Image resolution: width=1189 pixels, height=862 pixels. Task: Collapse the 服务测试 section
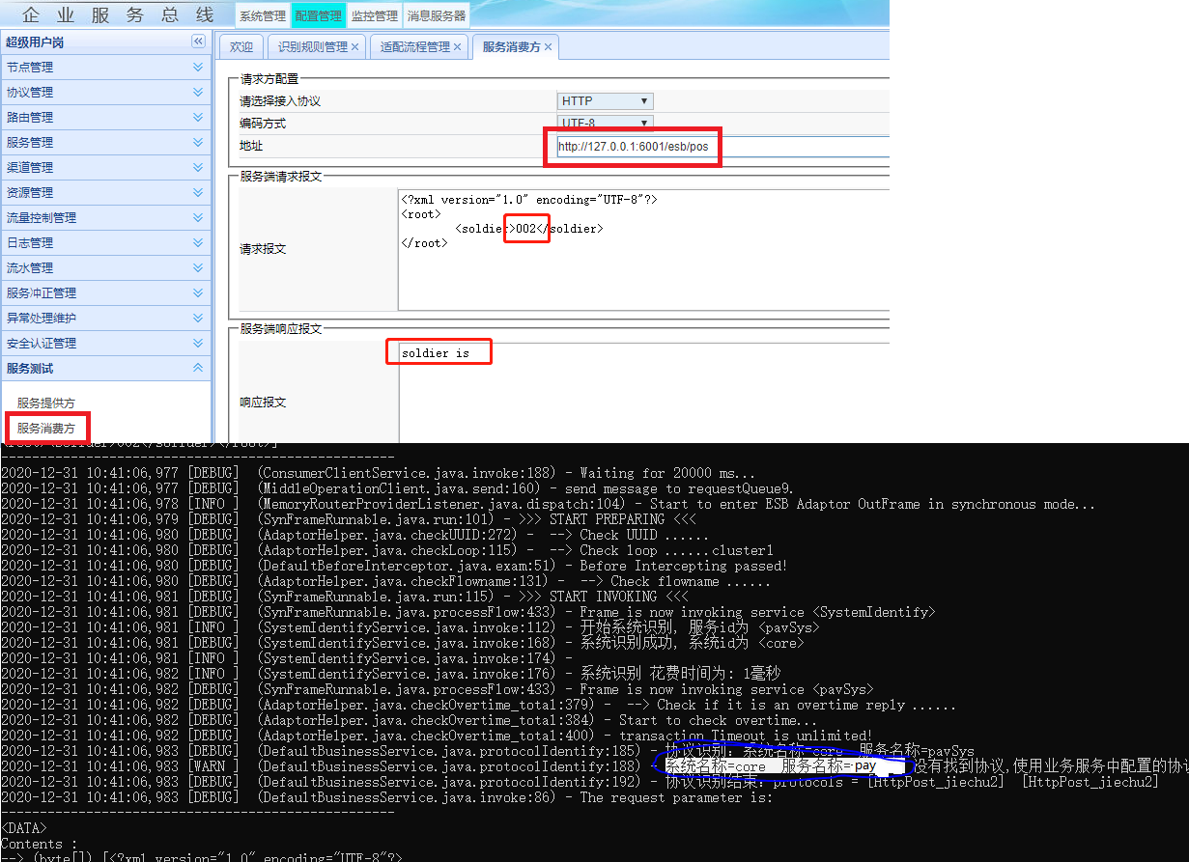[x=198, y=369]
